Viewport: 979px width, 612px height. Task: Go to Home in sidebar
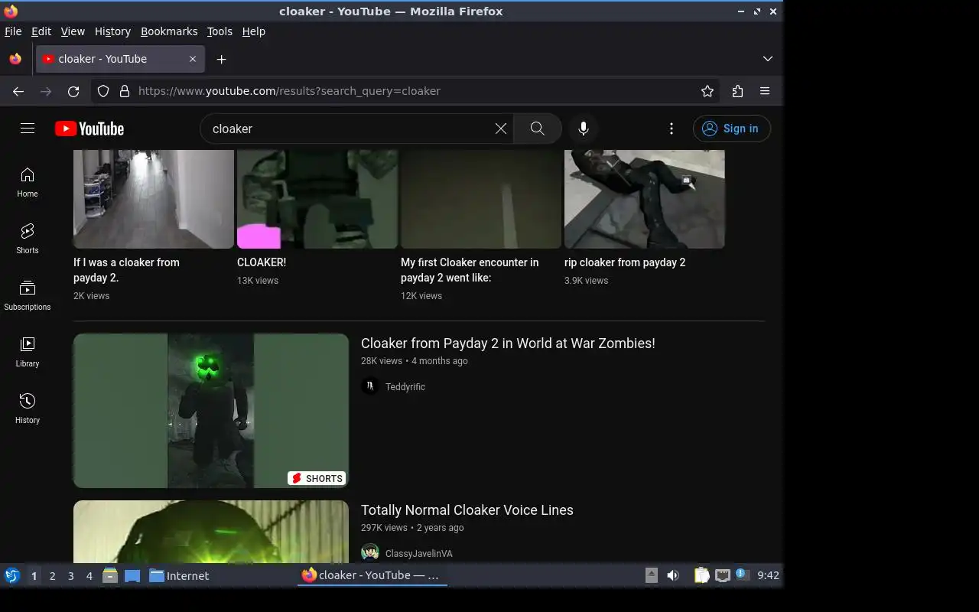tap(28, 183)
